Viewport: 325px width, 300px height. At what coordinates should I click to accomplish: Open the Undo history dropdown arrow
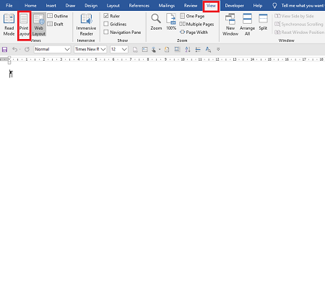pyautogui.click(x=19, y=49)
